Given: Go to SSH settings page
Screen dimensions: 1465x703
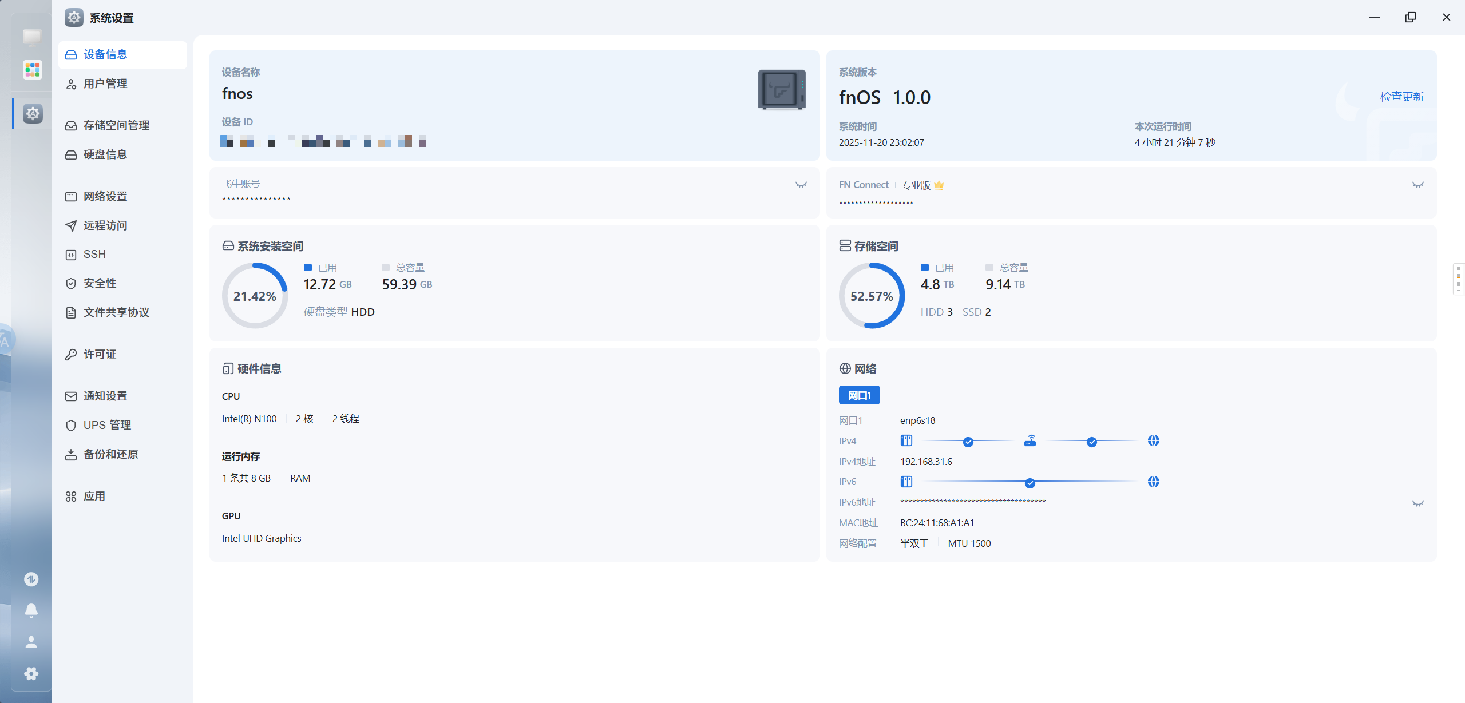Looking at the screenshot, I should [94, 254].
